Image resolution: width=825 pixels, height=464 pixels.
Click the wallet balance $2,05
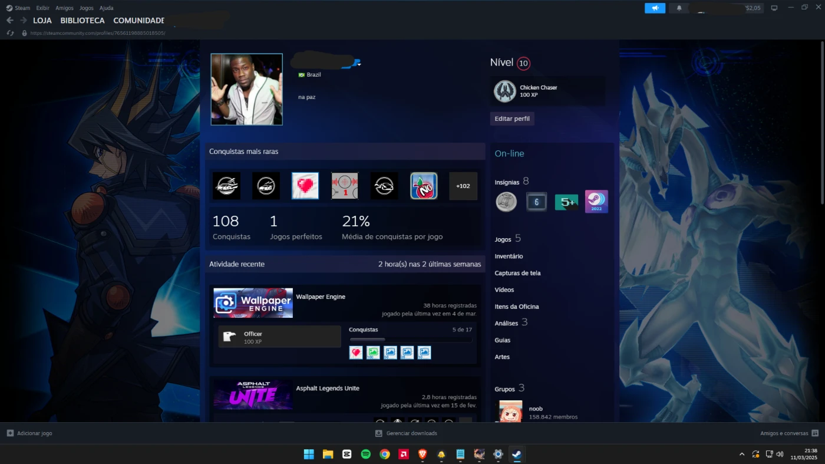point(753,8)
